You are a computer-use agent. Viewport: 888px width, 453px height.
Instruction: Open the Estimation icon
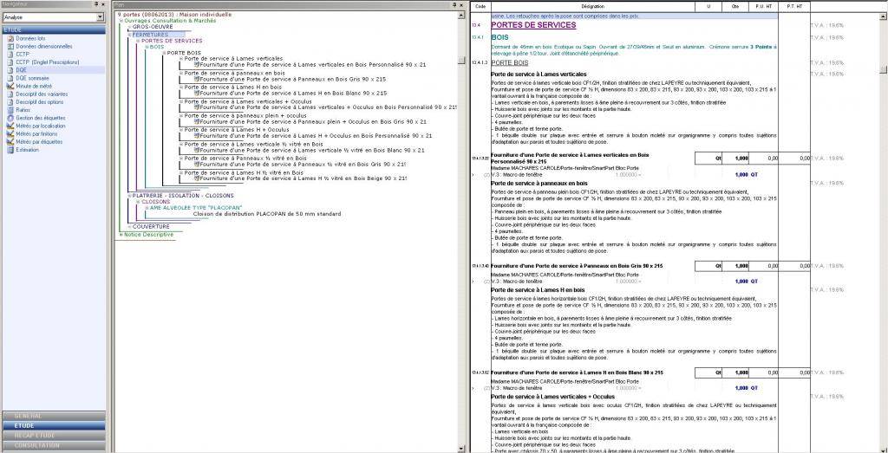(x=10, y=150)
